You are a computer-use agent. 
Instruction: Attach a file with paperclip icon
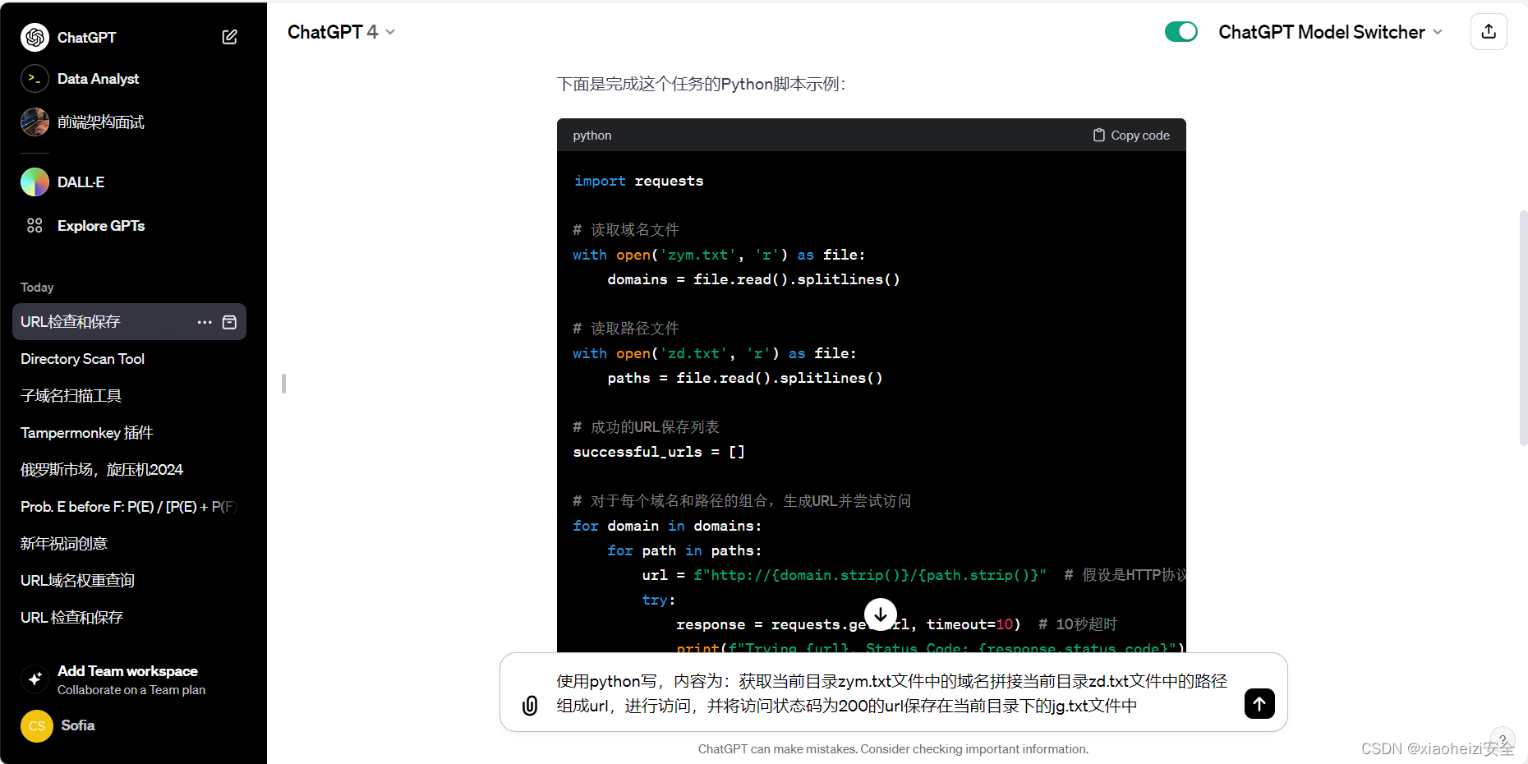(530, 705)
